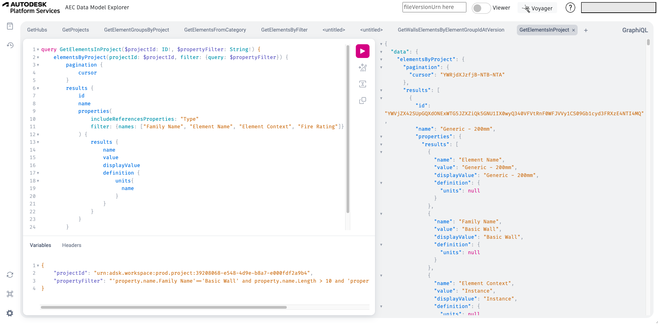
Task: Collapse response "results" array under pagination
Action: (x=381, y=91)
